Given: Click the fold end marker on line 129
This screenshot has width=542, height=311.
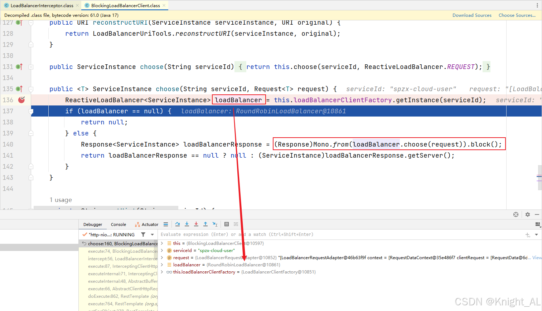Looking at the screenshot, I should pos(31,45).
